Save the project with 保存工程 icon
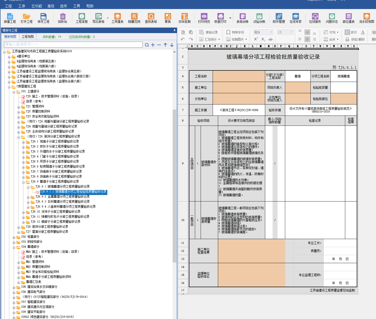Viewport: 376px width, 319px height. click(x=43, y=18)
